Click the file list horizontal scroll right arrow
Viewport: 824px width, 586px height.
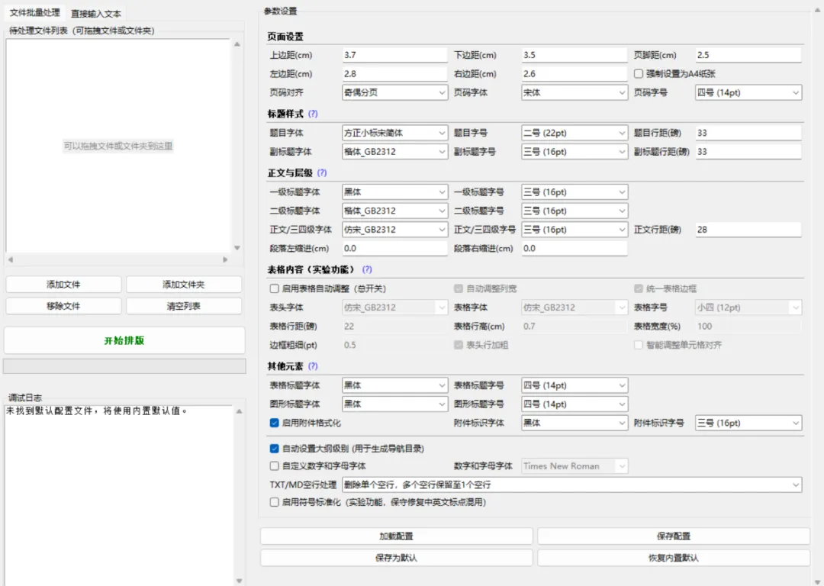coord(225,259)
